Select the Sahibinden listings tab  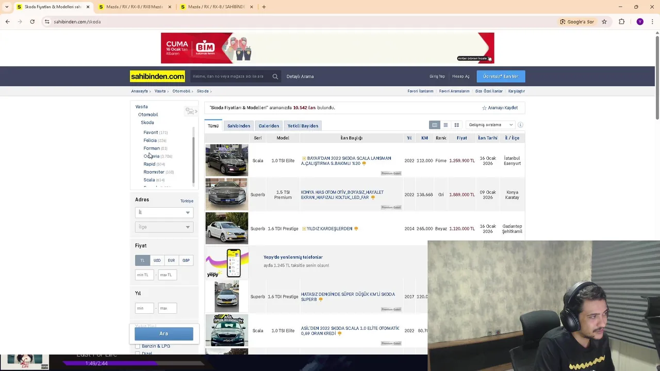239,126
